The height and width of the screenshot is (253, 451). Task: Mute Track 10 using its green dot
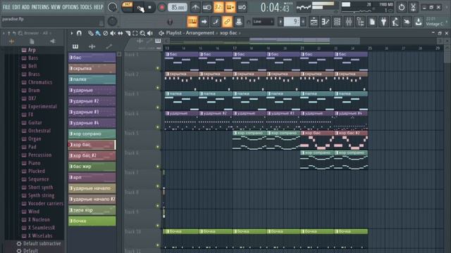(158, 245)
